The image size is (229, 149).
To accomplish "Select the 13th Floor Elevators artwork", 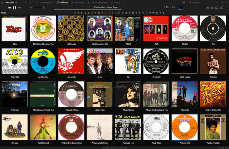I will 43,28.
